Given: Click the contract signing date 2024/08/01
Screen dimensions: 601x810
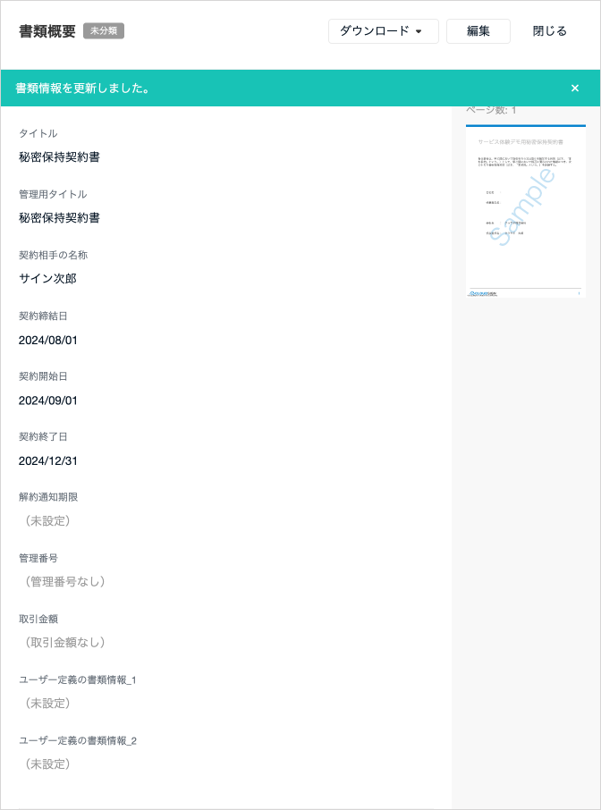Looking at the screenshot, I should tap(48, 340).
